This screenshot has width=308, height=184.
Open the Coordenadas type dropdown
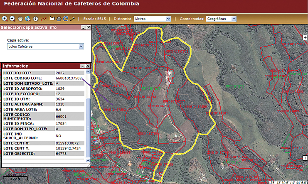pos(222,19)
